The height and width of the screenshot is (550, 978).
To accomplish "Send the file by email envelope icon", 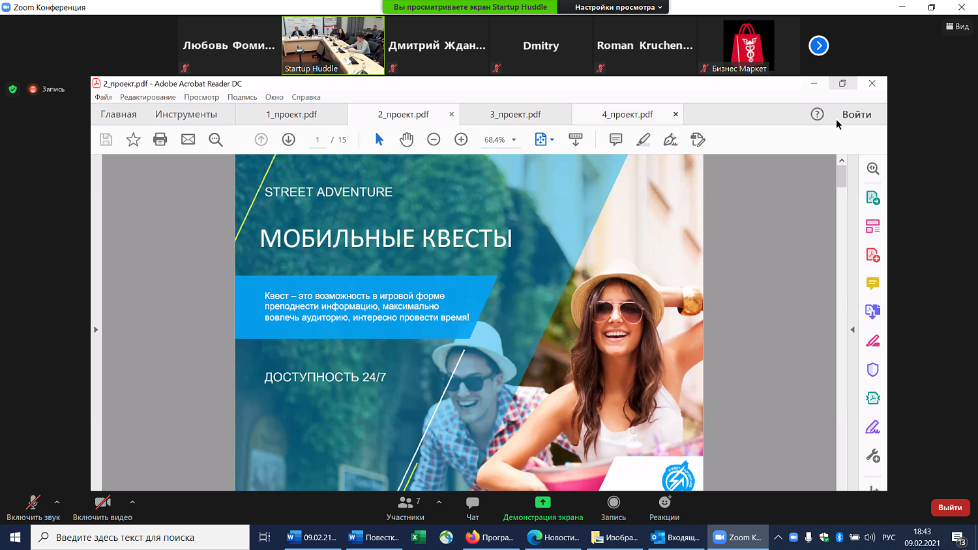I will [x=188, y=139].
